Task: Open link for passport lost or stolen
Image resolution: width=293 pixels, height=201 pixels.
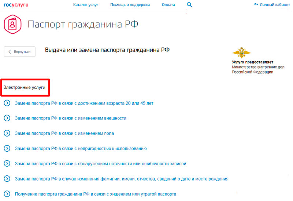Action: click(95, 194)
